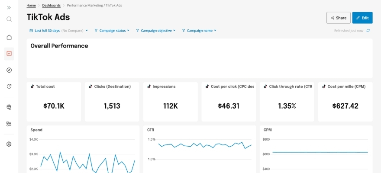
Task: Open dashboards chart icon in sidebar
Action: [x=9, y=54]
